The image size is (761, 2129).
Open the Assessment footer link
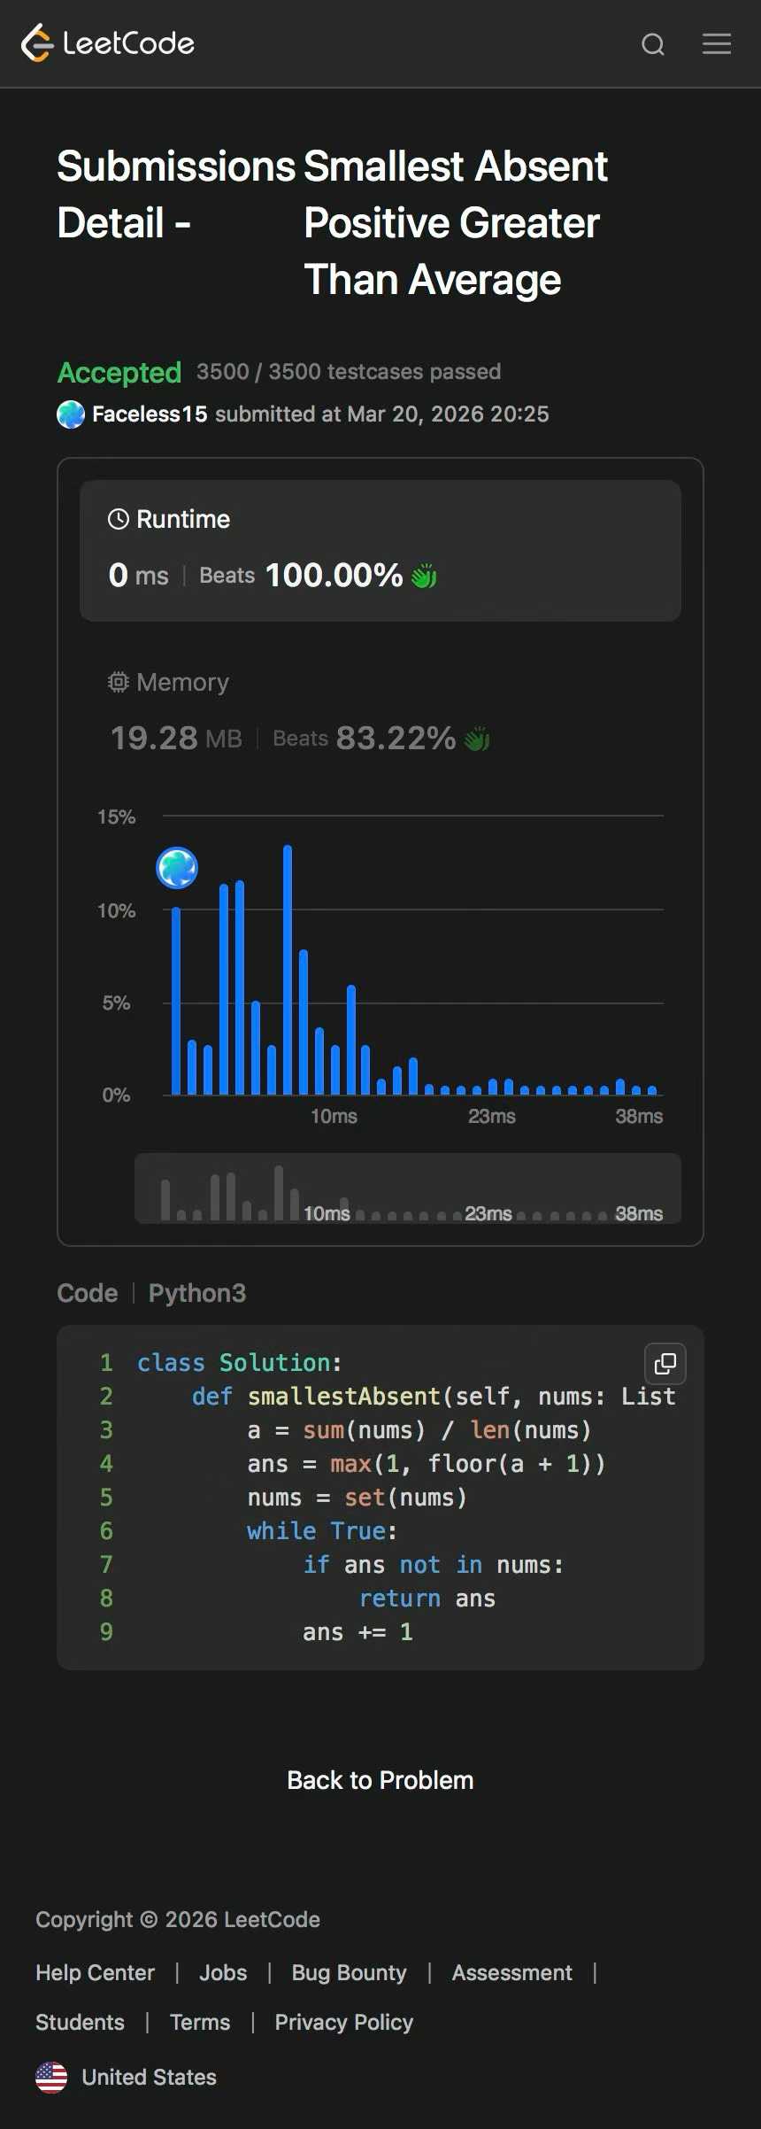tap(511, 1972)
